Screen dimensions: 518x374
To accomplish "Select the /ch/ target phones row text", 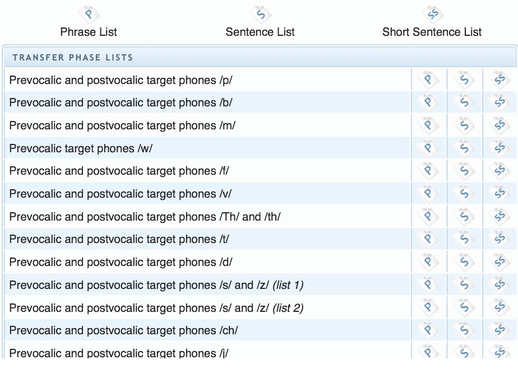I will click(123, 330).
